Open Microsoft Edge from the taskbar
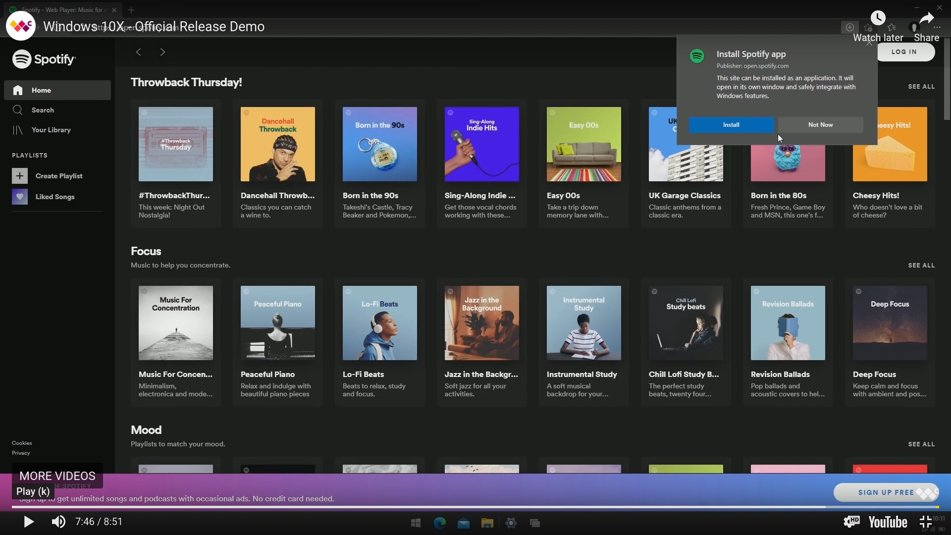Image resolution: width=951 pixels, height=535 pixels. (439, 523)
